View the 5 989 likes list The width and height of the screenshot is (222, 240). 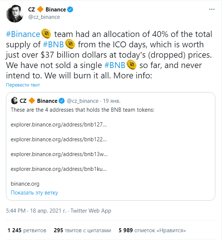152,230
